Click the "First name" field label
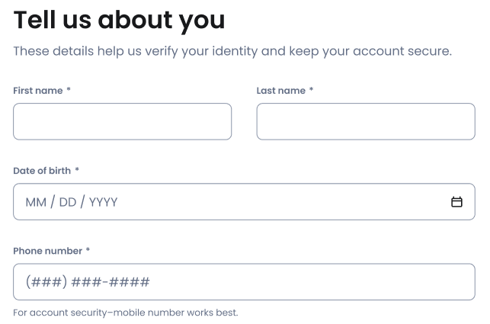 [x=38, y=91]
